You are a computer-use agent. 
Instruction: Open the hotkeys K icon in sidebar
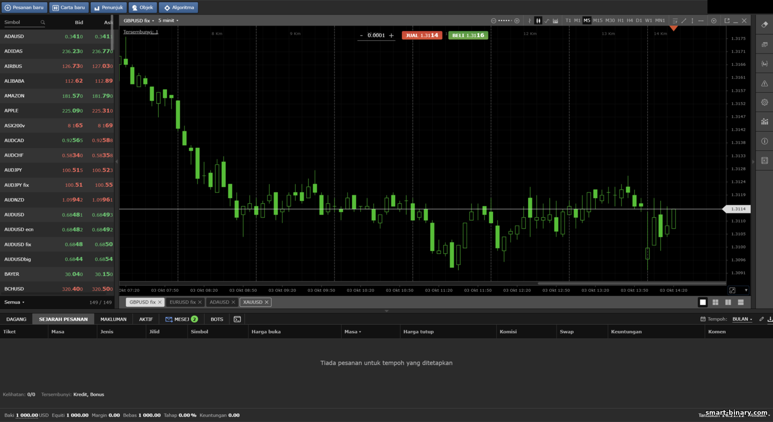tap(765, 161)
